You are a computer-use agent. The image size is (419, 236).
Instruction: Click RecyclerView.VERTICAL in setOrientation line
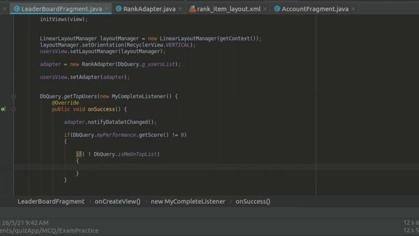pos(158,45)
